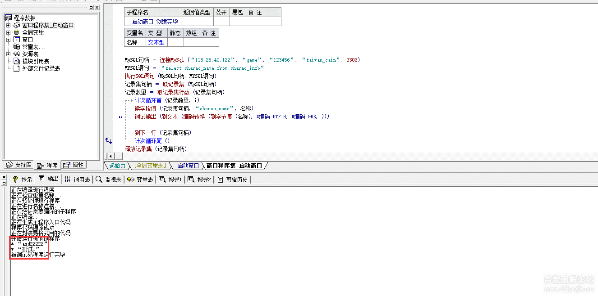Click the output line 被调试易程序运行完毕
Screen dimensions: 598x296
(38, 255)
